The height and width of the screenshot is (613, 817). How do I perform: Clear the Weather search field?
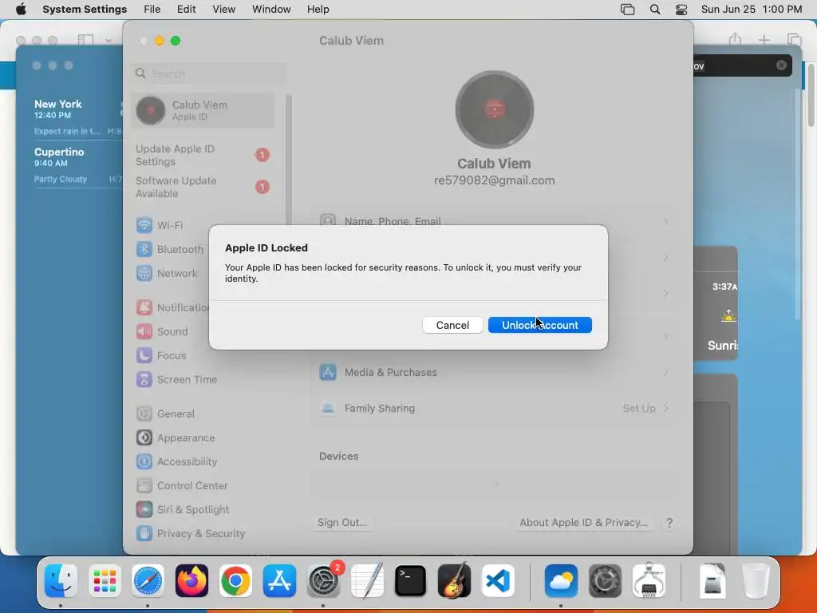781,65
